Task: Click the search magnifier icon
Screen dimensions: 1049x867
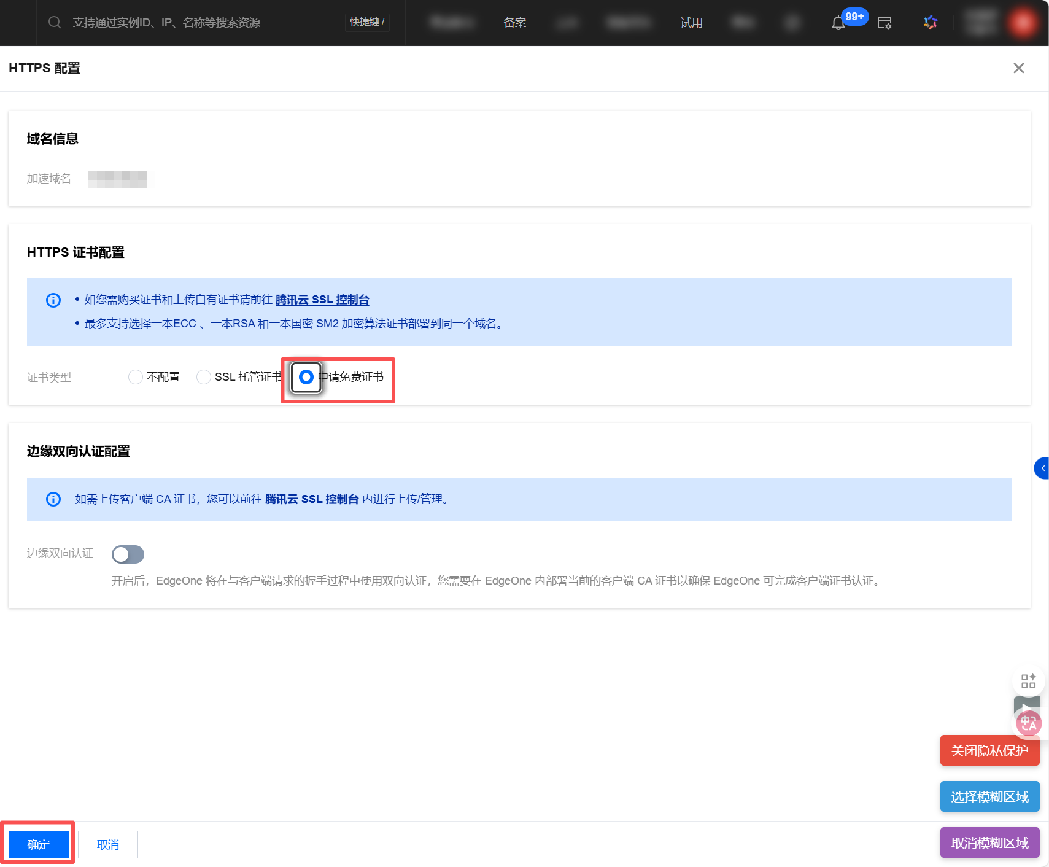Action: pos(55,23)
